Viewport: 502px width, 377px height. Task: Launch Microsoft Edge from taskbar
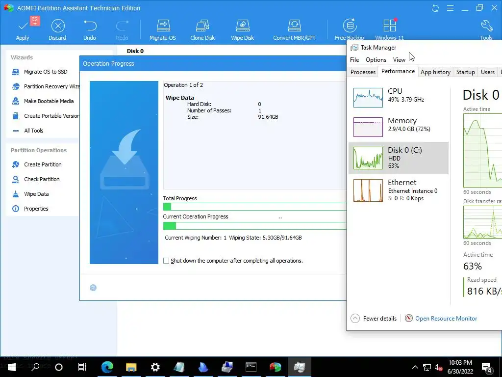point(107,367)
